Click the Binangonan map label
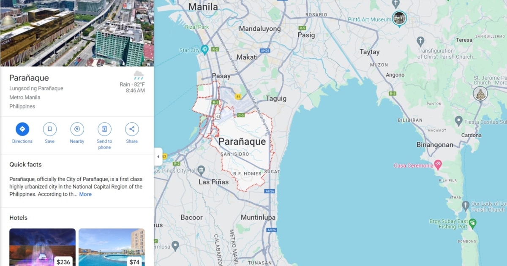This screenshot has width=507, height=266. pyautogui.click(x=435, y=145)
